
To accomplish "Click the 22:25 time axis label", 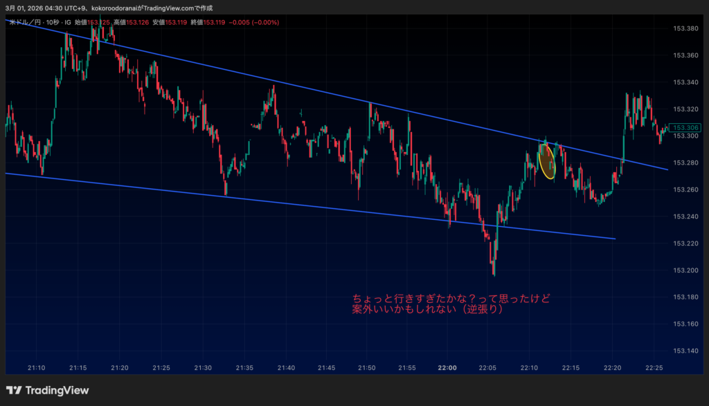I will click(653, 368).
